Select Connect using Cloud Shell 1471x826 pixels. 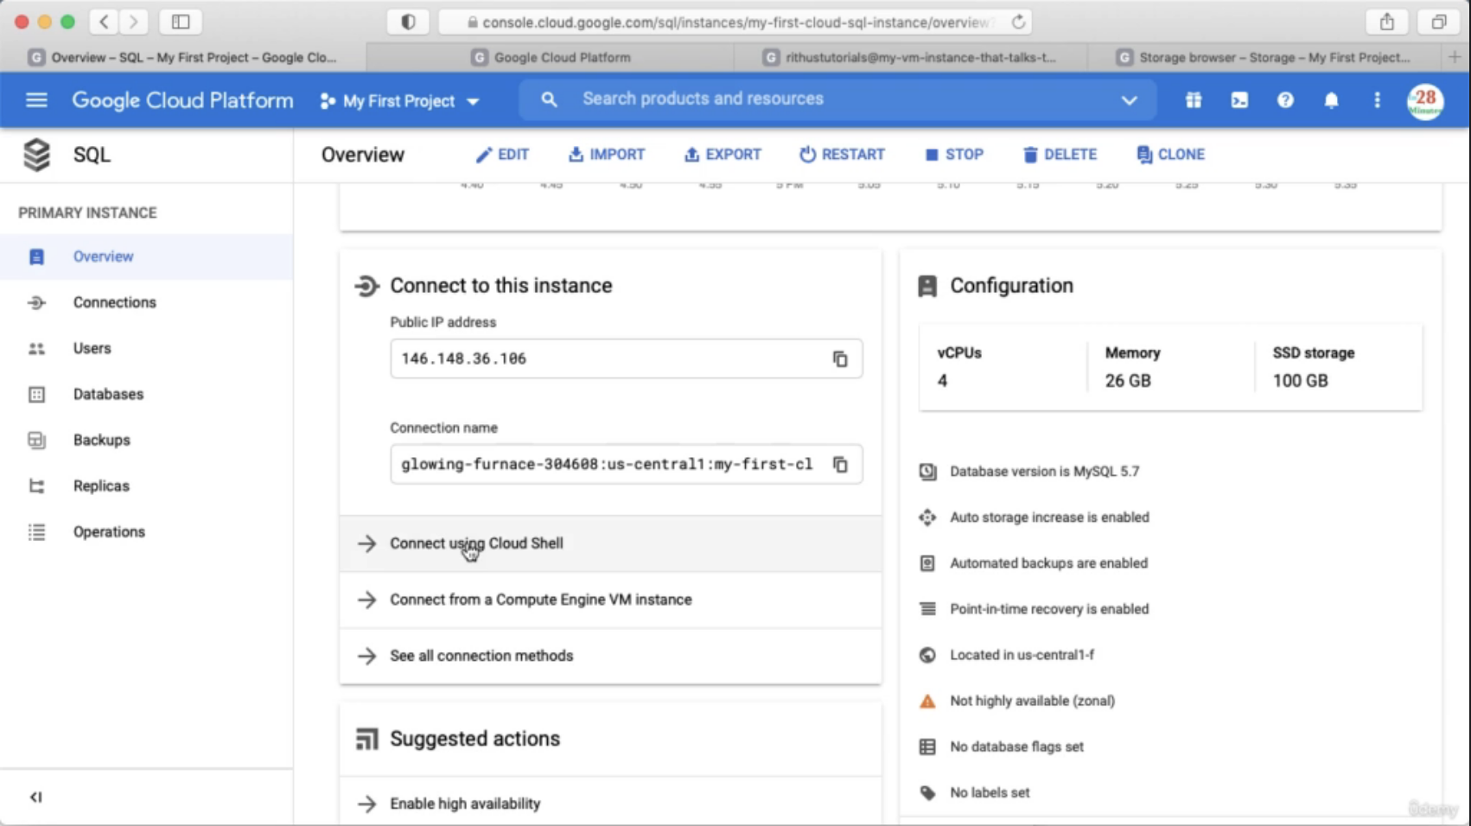coord(610,543)
